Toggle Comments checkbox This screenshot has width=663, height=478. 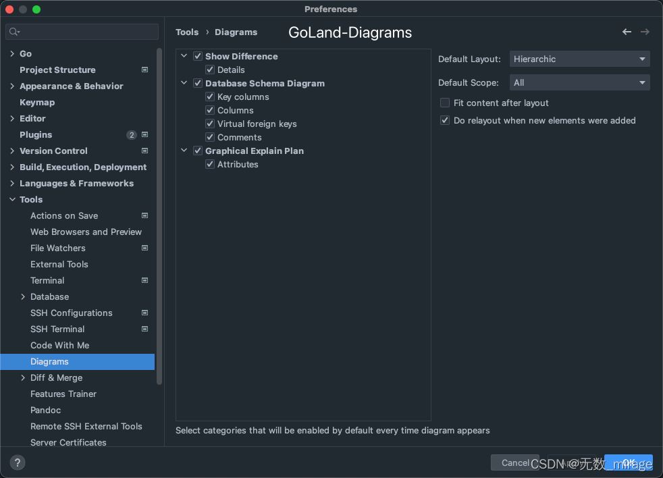pyautogui.click(x=210, y=137)
